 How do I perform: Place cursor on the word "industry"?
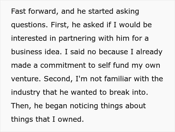tap(25, 93)
